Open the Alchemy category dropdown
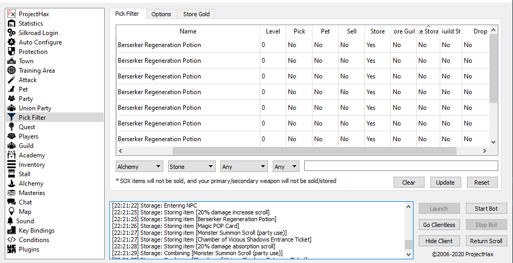 (x=139, y=167)
